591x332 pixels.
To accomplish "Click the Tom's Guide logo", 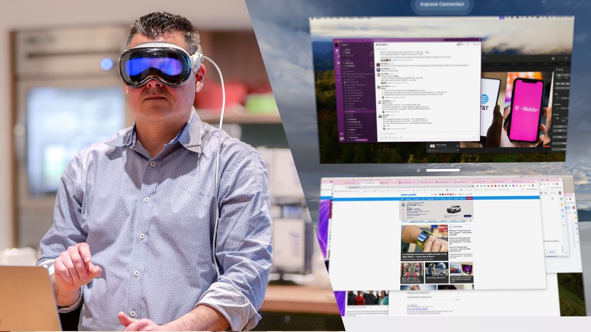I will coord(408,194).
